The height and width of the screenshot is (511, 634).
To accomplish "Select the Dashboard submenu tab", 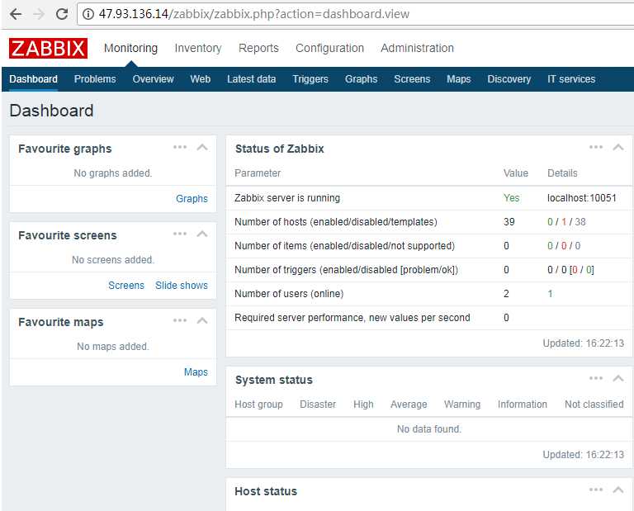I will pos(33,79).
